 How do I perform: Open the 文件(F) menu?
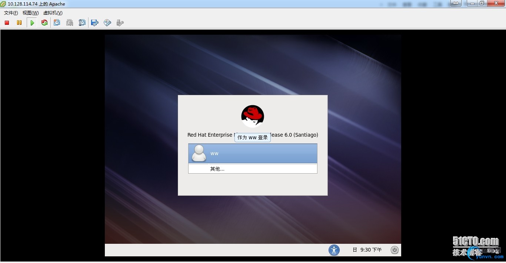tap(11, 13)
